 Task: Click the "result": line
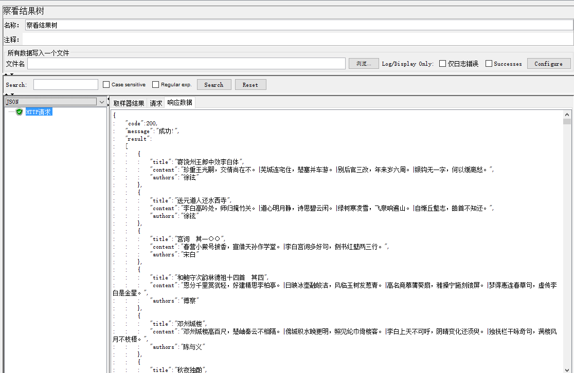(x=138, y=139)
